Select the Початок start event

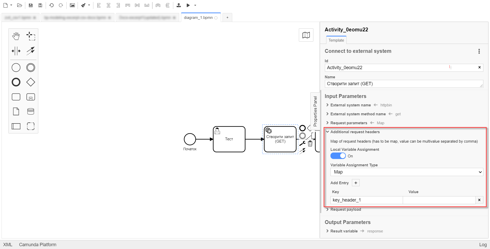point(190,139)
